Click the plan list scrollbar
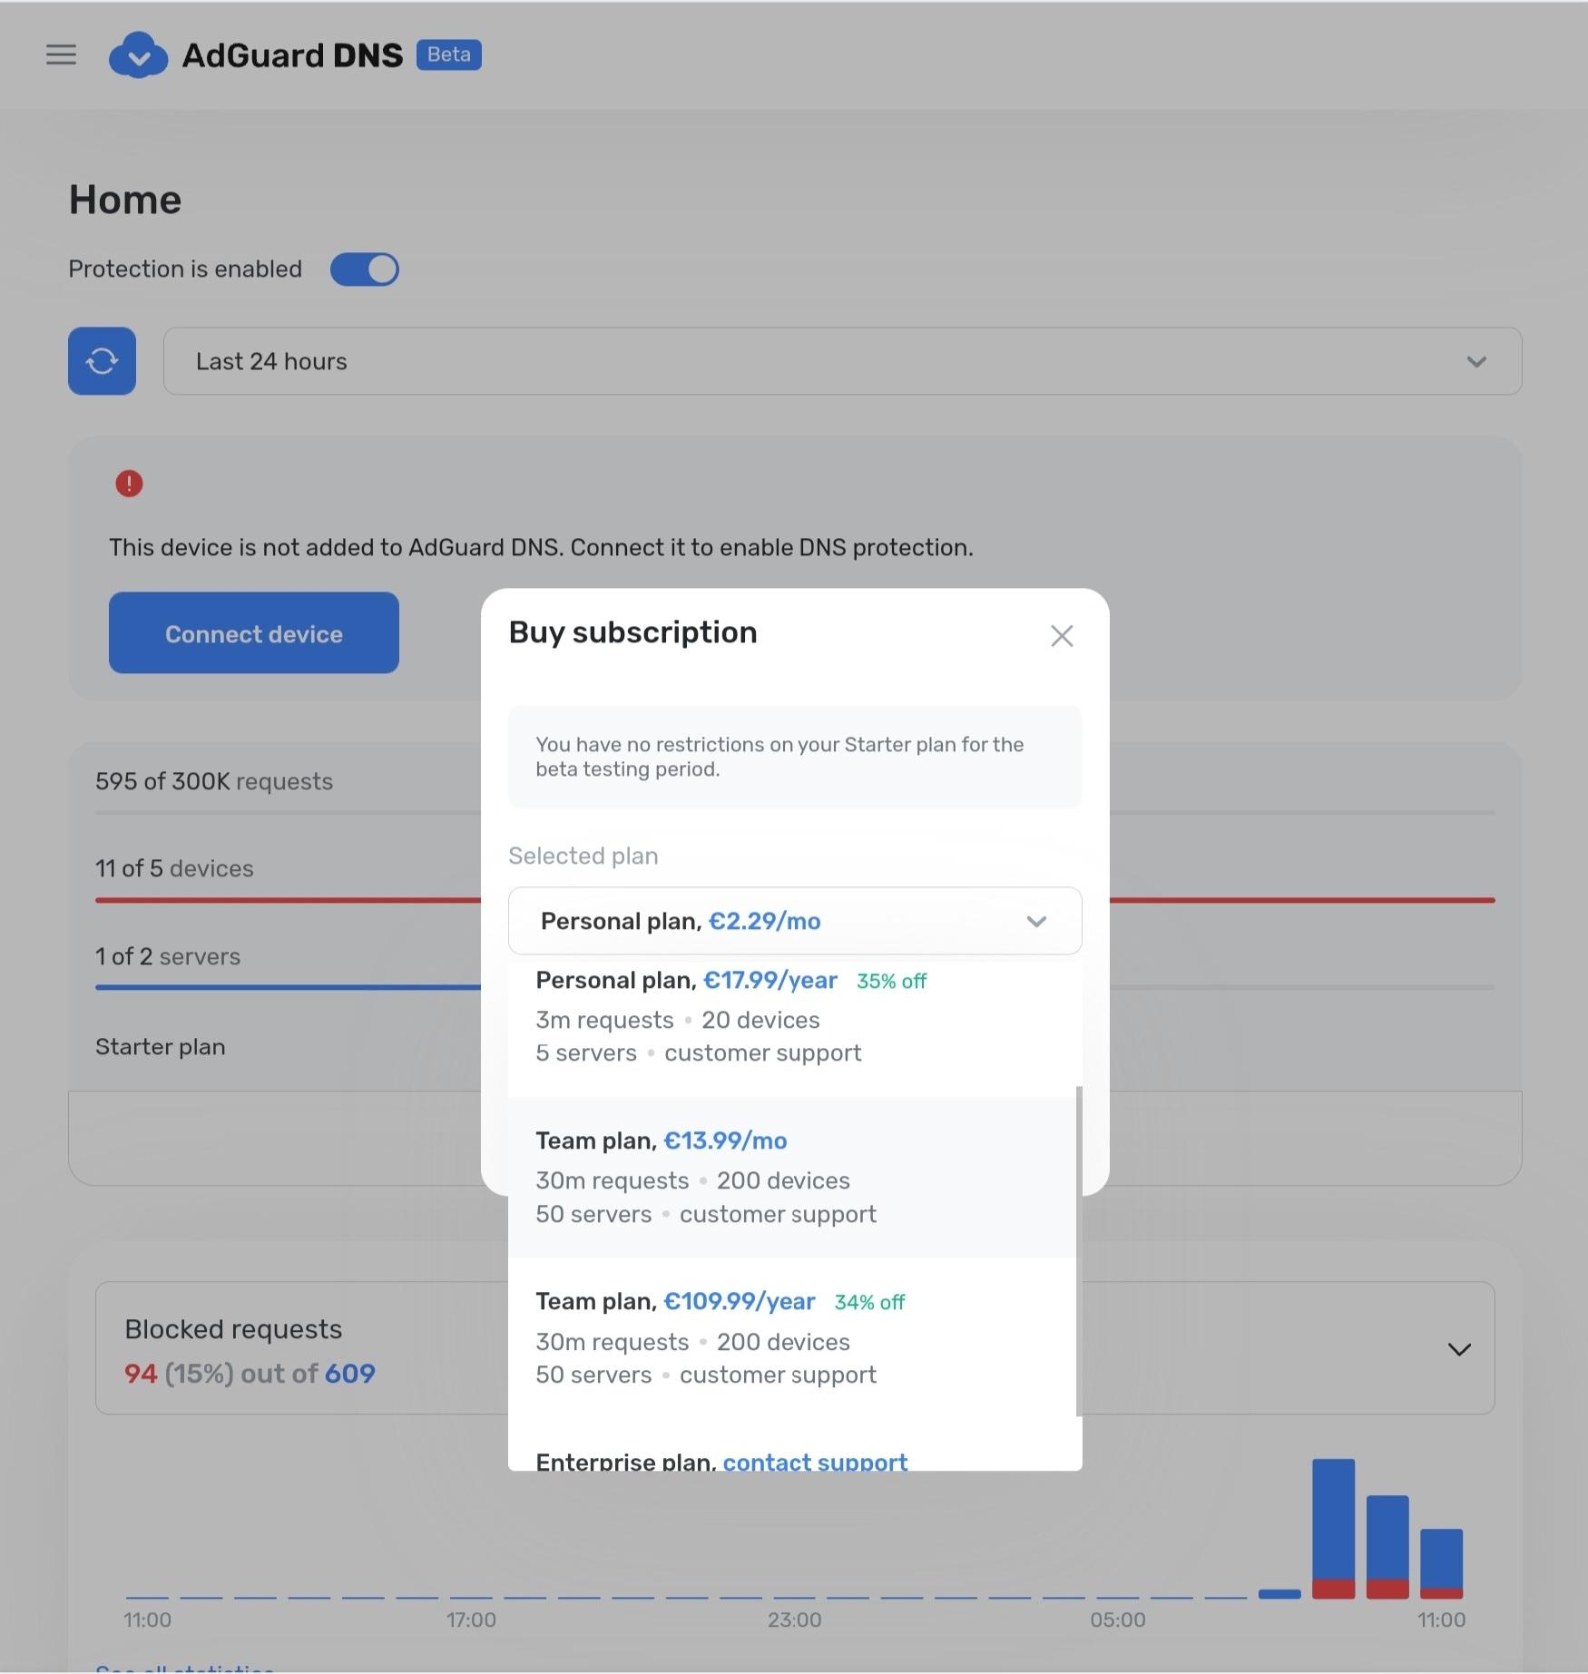 (x=1078, y=1250)
